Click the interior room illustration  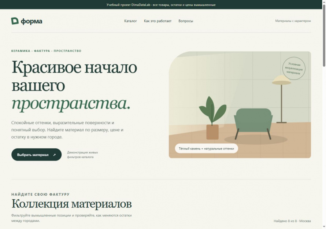(240, 105)
